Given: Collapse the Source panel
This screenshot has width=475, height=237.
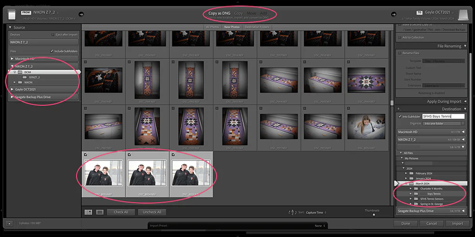Looking at the screenshot, I should 10,27.
